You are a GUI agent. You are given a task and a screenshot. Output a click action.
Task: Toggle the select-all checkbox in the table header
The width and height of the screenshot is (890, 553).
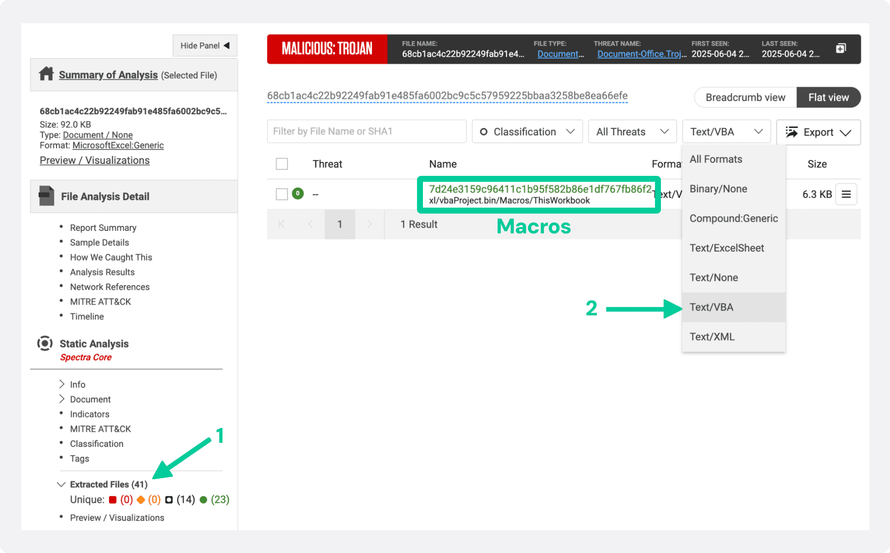[282, 164]
